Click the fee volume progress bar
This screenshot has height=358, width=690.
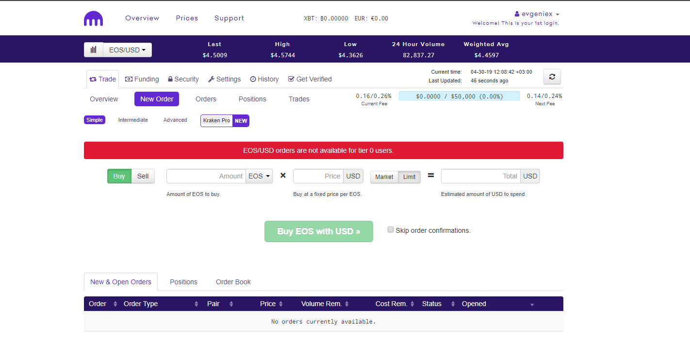460,96
